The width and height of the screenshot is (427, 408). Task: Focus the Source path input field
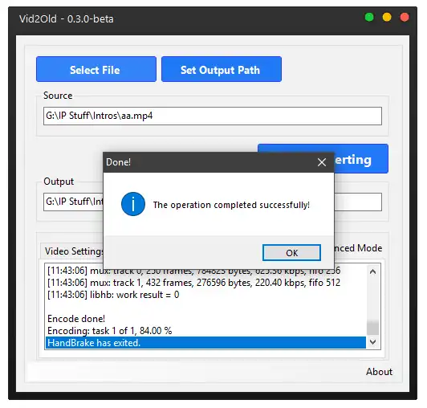[x=213, y=116]
